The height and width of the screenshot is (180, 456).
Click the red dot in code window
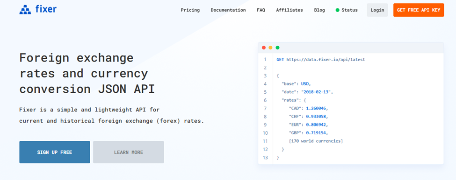click(264, 48)
